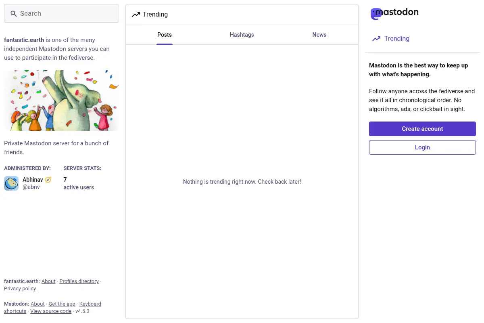Click the Login button
The image size is (484, 323).
click(422, 147)
